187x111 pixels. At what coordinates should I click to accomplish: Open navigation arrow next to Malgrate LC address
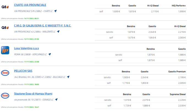pos(58,32)
